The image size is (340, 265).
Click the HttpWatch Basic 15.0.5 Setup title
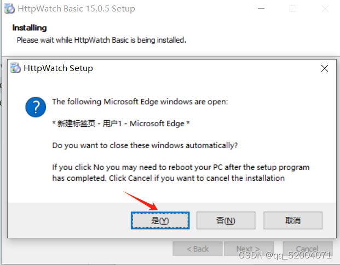click(x=76, y=9)
